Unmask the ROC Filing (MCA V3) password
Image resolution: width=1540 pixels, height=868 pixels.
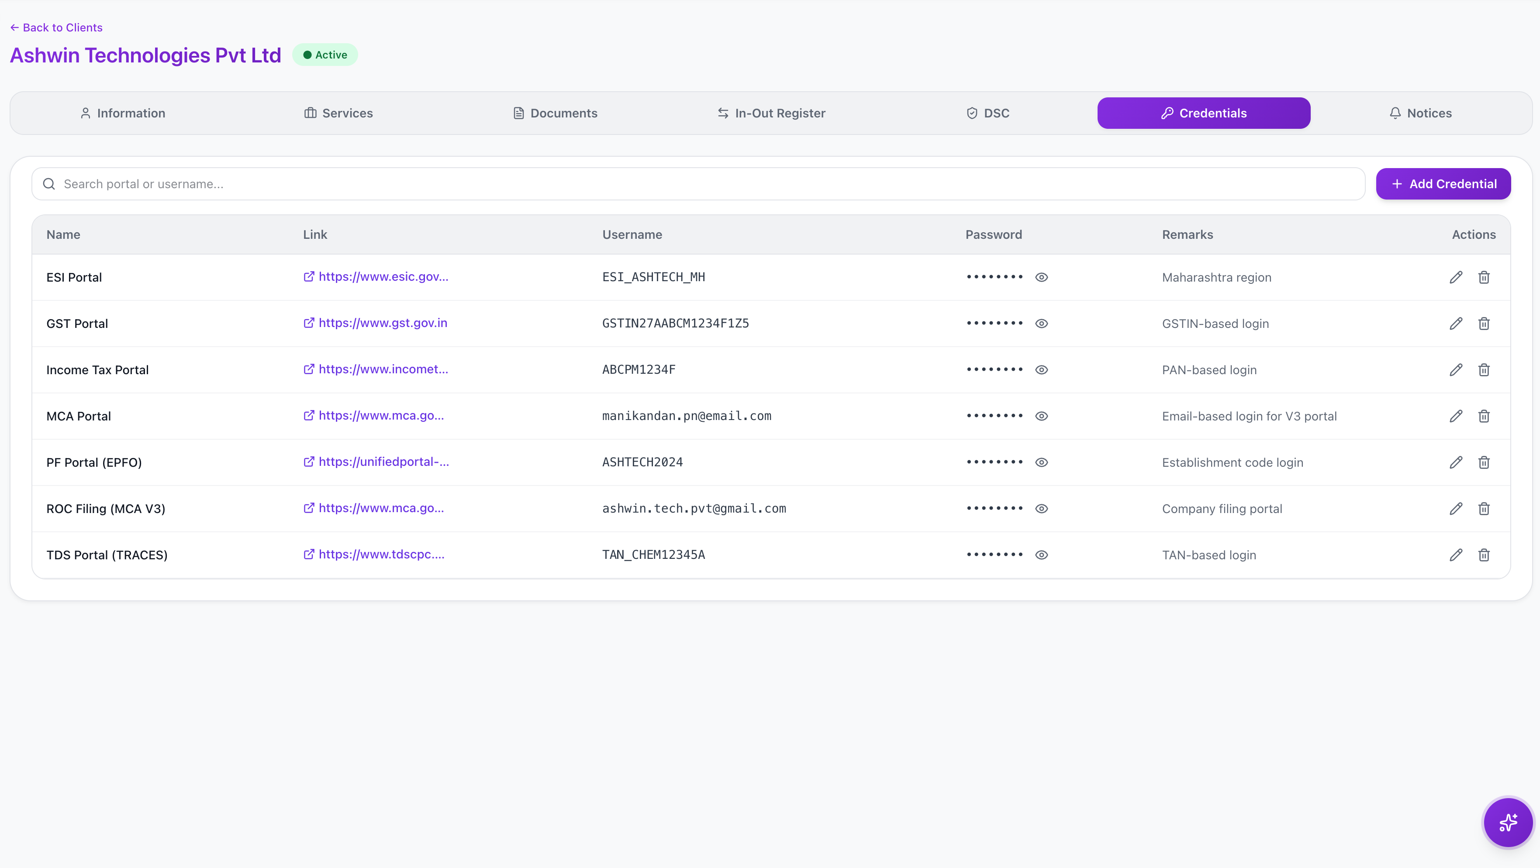1041,509
